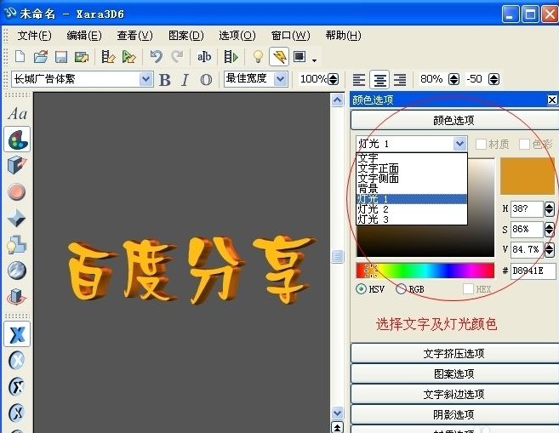Choose 文字侧面 from the dropdown list
The image size is (559, 433).
(379, 179)
